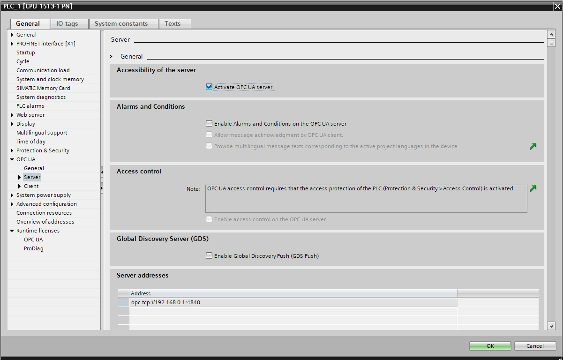
Task: Expand PROFINET interface [X1] tree node
Action: point(12,44)
